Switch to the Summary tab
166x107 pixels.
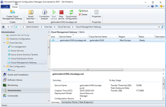pos(55,102)
